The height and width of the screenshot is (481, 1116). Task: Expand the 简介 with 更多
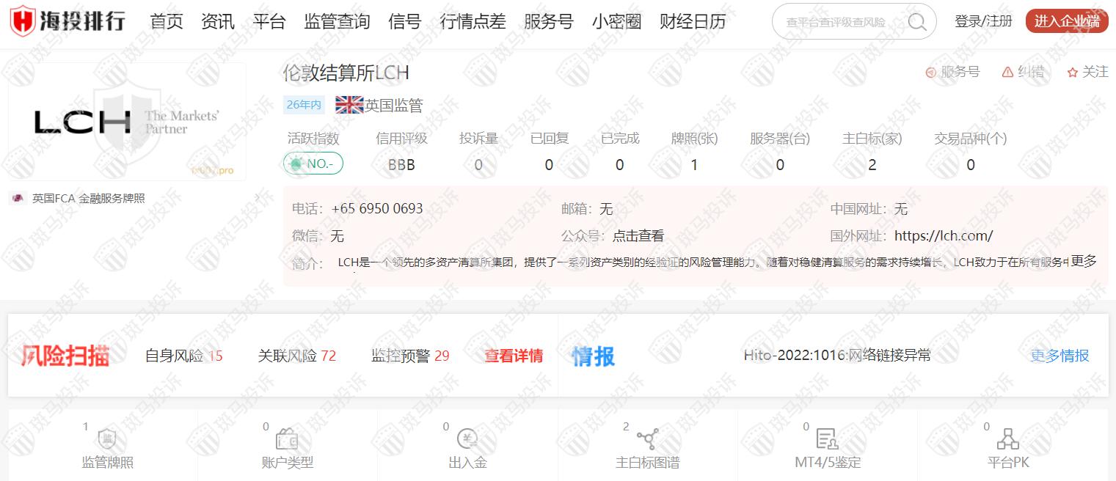(1083, 261)
